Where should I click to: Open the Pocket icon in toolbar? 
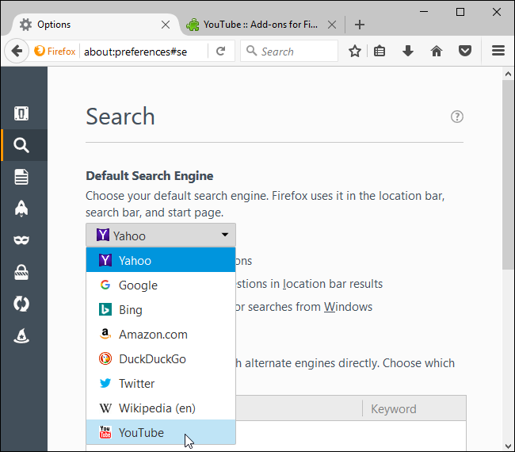point(465,51)
